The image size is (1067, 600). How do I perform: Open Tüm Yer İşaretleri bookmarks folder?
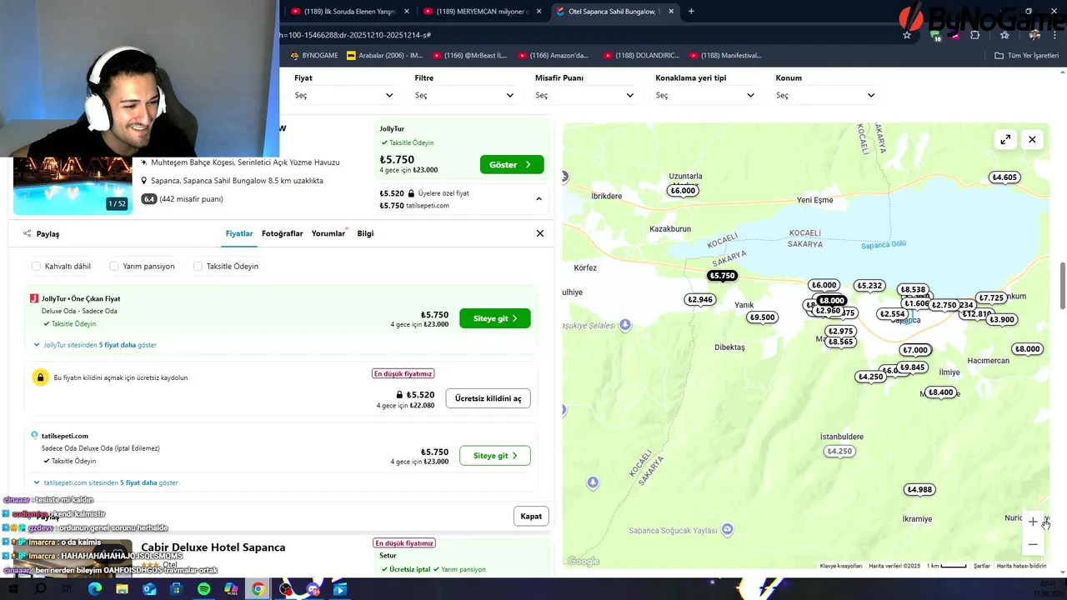pyautogui.click(x=1026, y=56)
